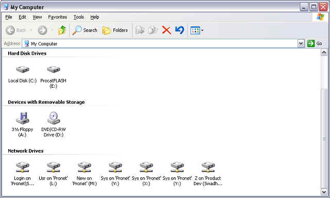Screen dimensions: 330x198
Task: Maximize the My Computer window
Action: click(x=313, y=7)
